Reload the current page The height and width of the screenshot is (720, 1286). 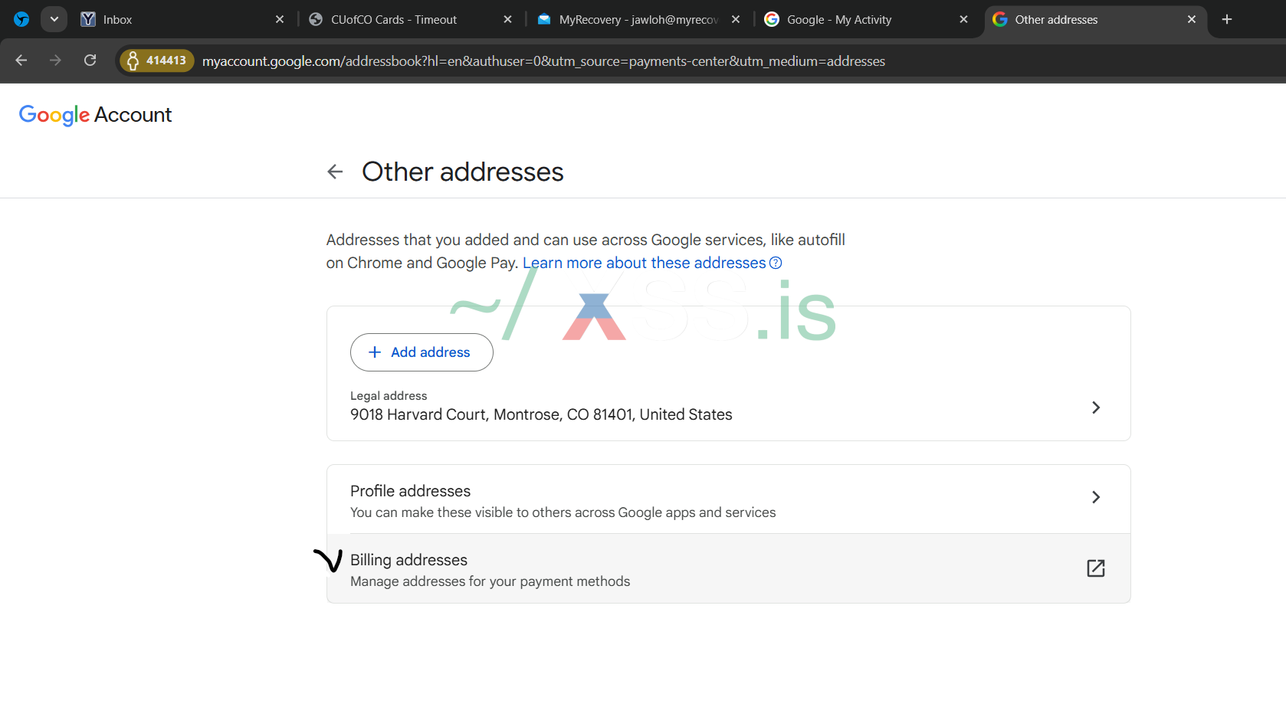pyautogui.click(x=90, y=61)
